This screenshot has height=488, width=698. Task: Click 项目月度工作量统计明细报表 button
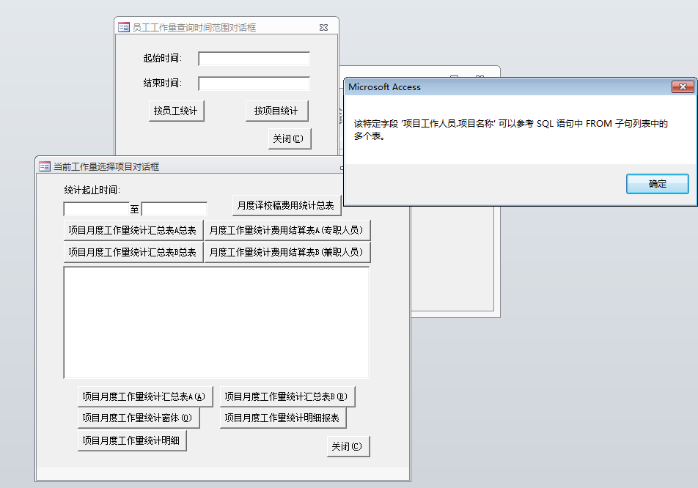[283, 418]
